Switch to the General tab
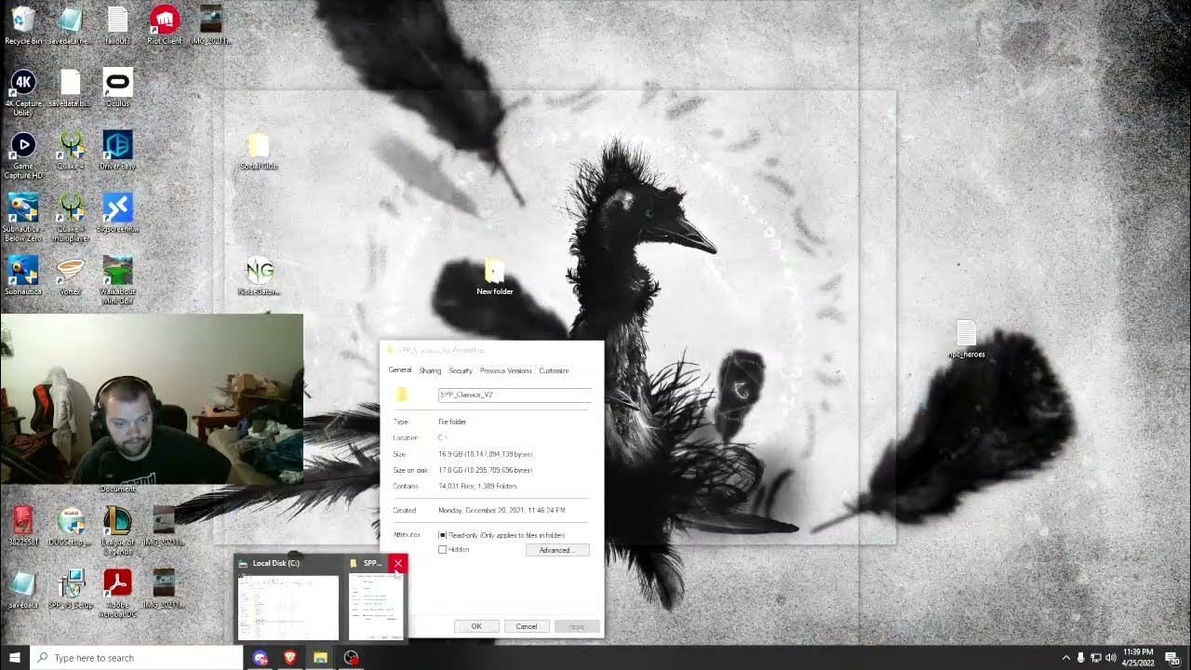1191x670 pixels. coord(400,370)
